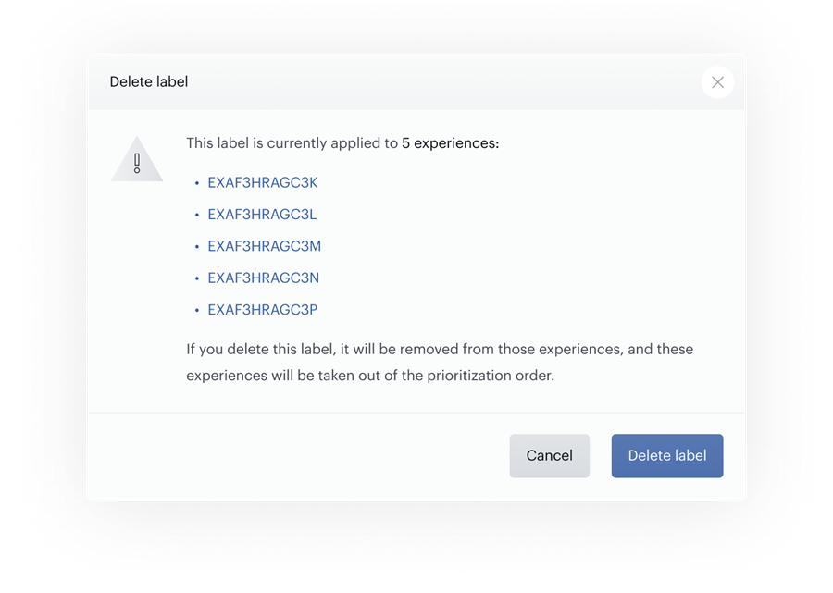Screen dimensions: 833x593
Task: Open experience link EXAF3HRAGC3L
Action: [262, 215]
